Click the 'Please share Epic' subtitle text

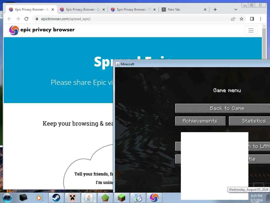pyautogui.click(x=82, y=82)
